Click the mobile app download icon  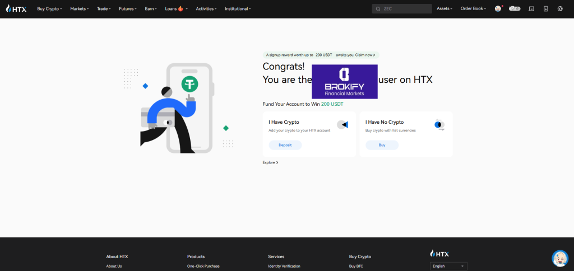546,9
